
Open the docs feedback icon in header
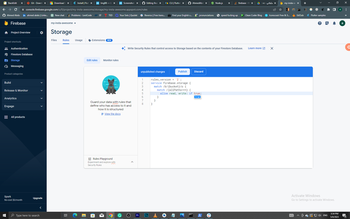[x=327, y=23]
